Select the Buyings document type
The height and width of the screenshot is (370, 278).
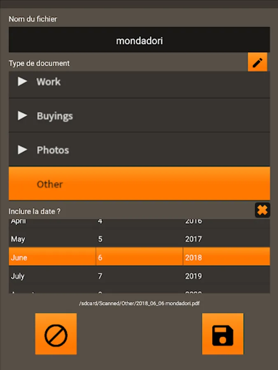click(55, 116)
